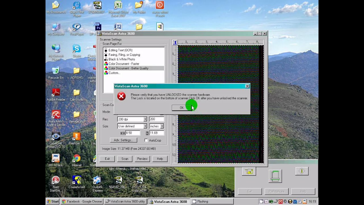This screenshot has height=205, width=364.
Task: Open the CamStudio folder icon
Action: tap(77, 95)
